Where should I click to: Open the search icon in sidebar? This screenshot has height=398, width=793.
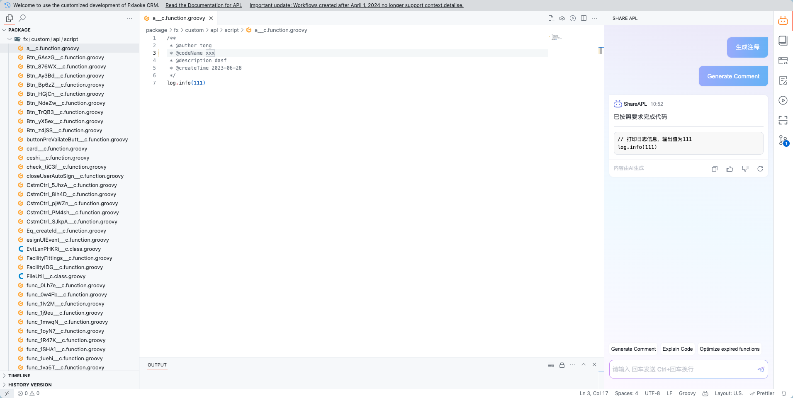click(22, 18)
